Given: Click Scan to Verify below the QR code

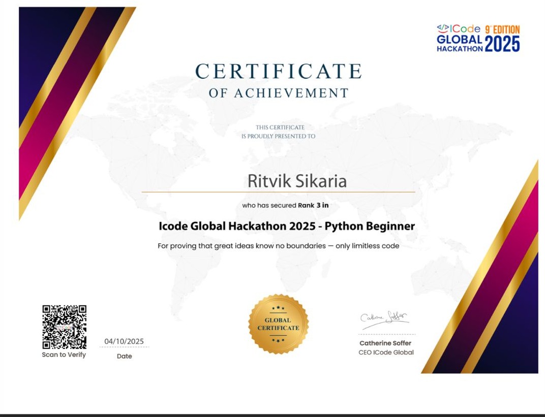Looking at the screenshot, I should tap(63, 356).
